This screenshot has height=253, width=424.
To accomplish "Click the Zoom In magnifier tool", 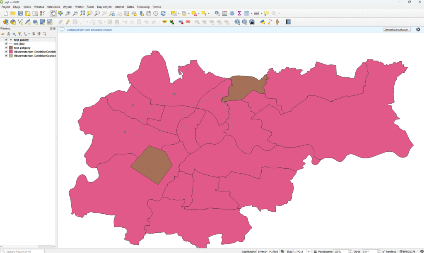I will (68, 13).
